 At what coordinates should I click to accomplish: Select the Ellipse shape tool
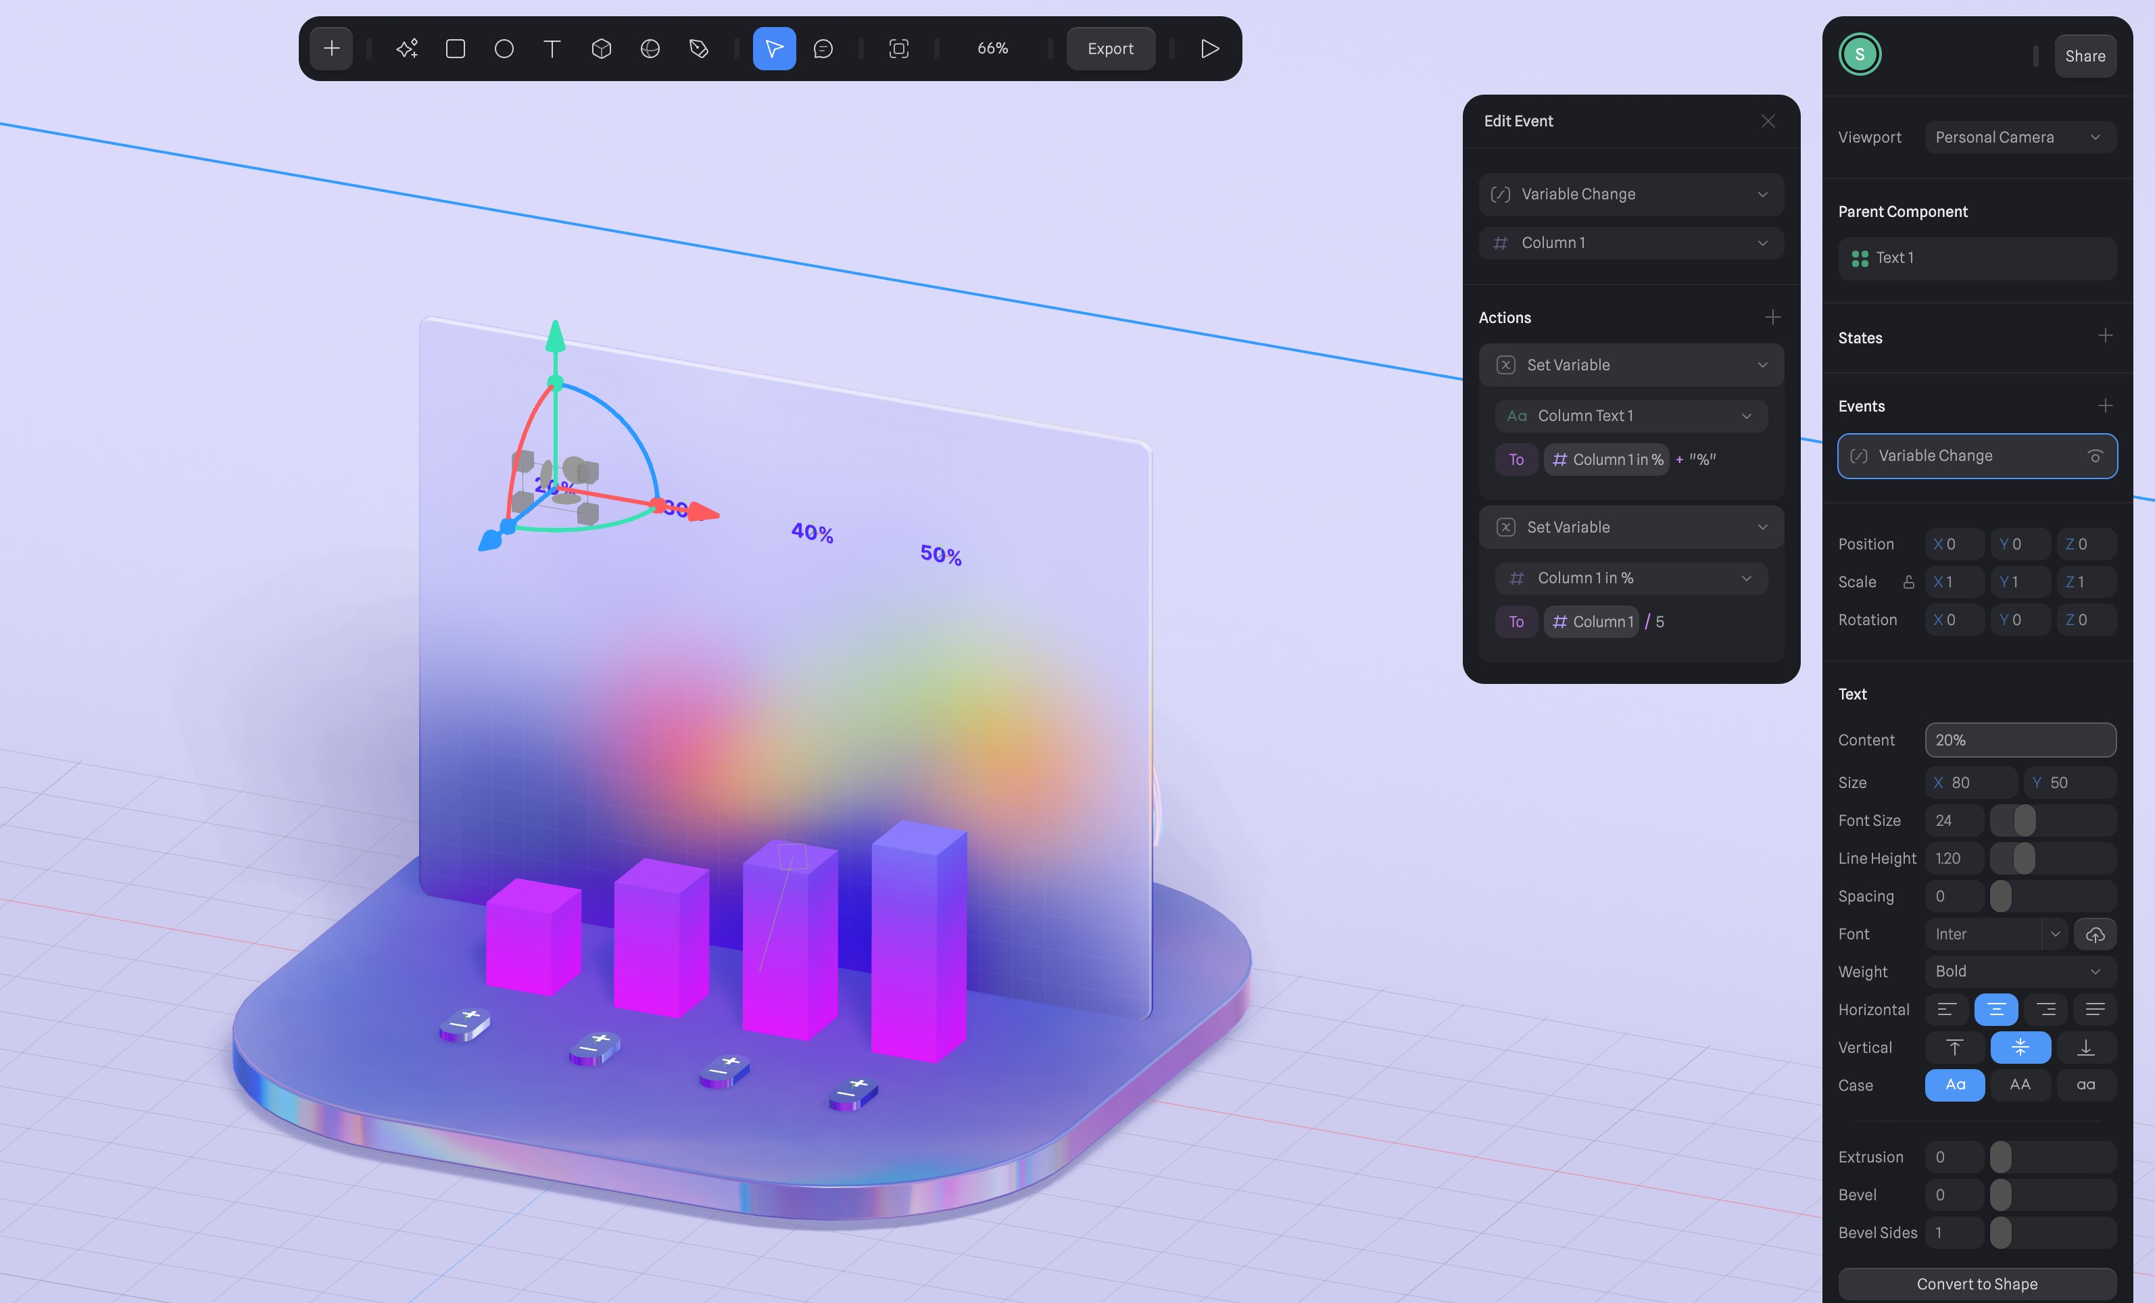click(x=504, y=49)
